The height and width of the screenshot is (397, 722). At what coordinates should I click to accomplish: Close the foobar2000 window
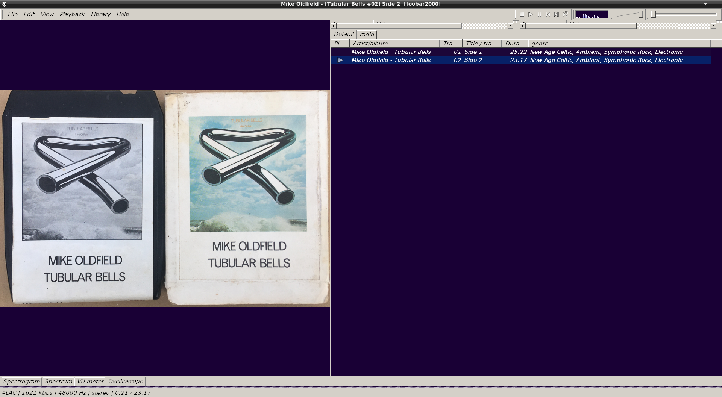tap(705, 4)
